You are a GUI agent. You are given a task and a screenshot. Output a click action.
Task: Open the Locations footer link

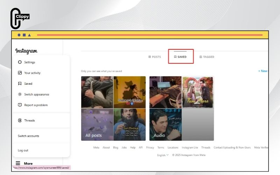[x=173, y=147]
